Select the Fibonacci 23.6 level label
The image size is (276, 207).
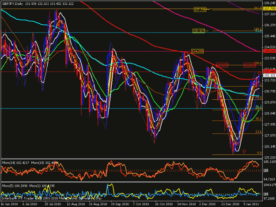coord(258,132)
